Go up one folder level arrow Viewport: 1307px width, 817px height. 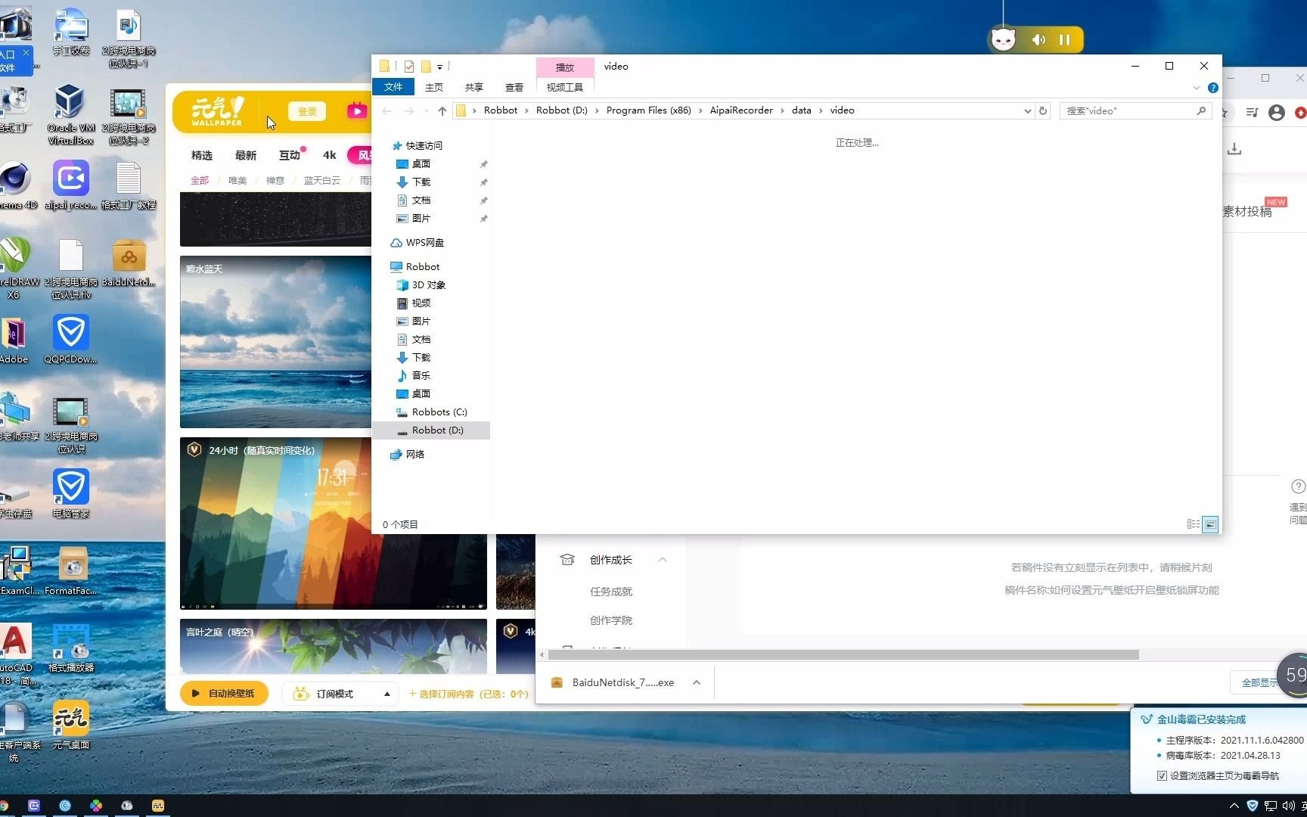click(442, 111)
